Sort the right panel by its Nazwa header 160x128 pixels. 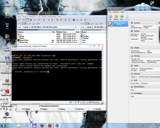click(93, 32)
